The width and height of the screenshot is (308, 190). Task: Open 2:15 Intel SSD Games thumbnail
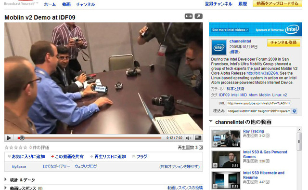(x=226, y=159)
